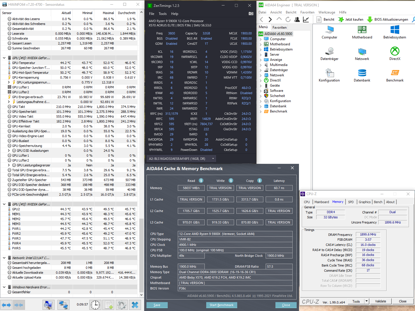Expand Computer node in AIDA64 tree
415x311 pixels.
[261, 39]
